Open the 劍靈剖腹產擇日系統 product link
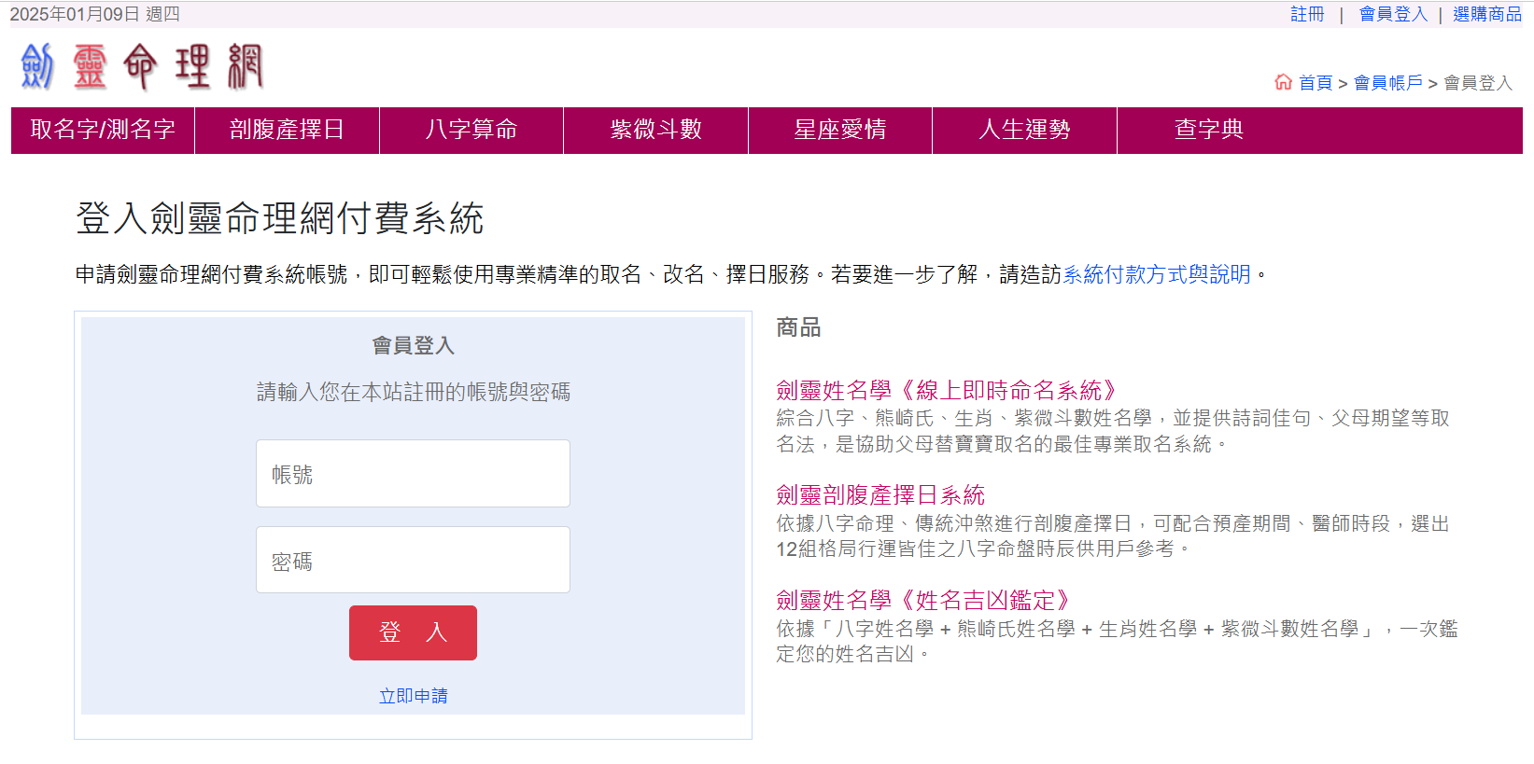Image resolution: width=1534 pixels, height=764 pixels. point(880,494)
